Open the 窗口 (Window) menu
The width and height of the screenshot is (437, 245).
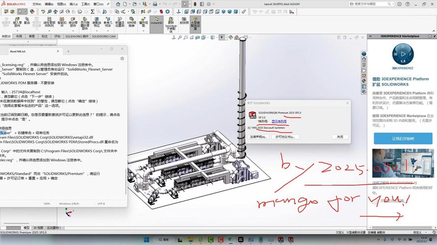click(x=98, y=4)
